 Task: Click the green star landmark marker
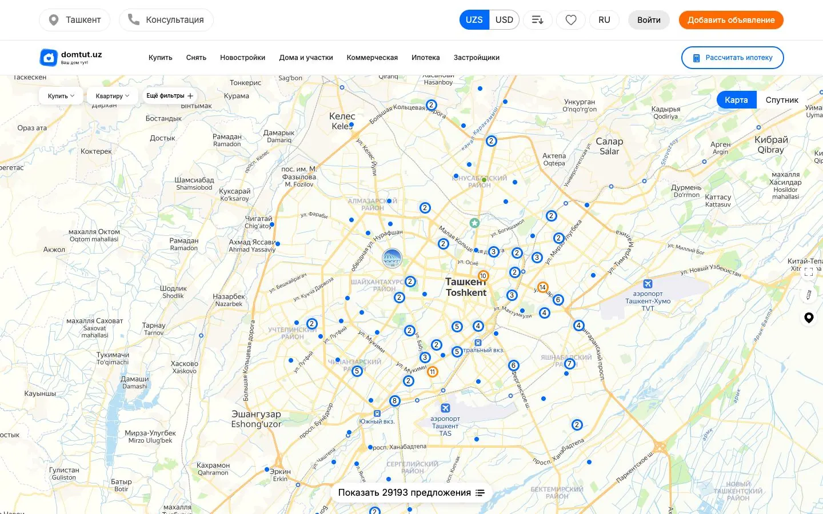(x=474, y=223)
